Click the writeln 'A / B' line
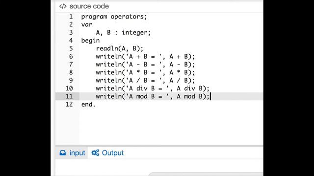 [145, 80]
